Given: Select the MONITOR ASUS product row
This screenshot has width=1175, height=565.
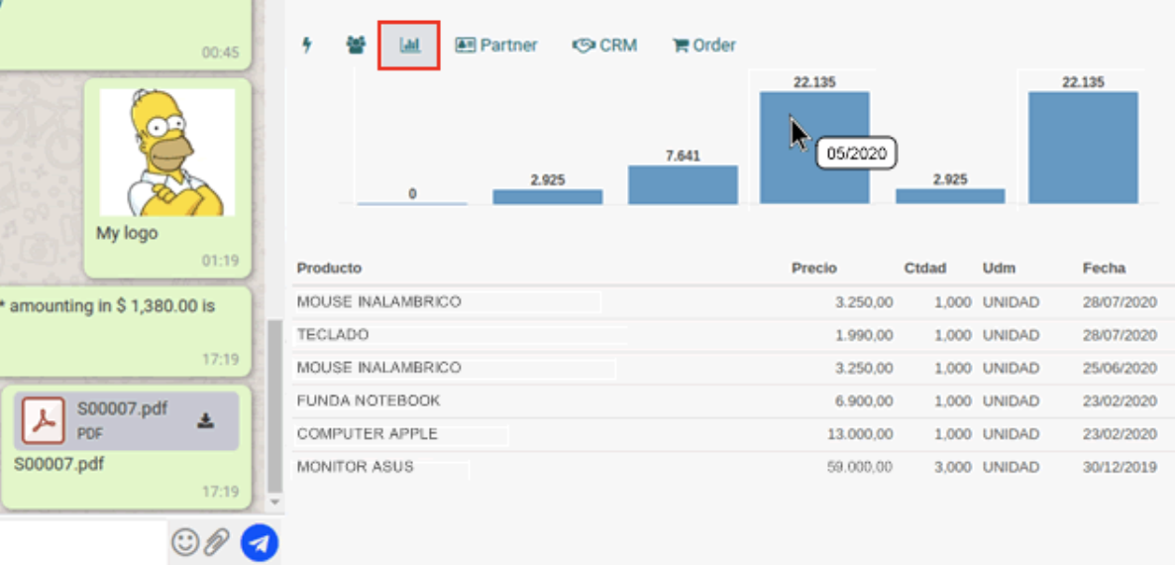Looking at the screenshot, I should click(733, 468).
